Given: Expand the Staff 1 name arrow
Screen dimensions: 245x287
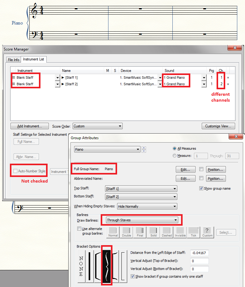Looking at the screenshot, I should click(63, 77).
